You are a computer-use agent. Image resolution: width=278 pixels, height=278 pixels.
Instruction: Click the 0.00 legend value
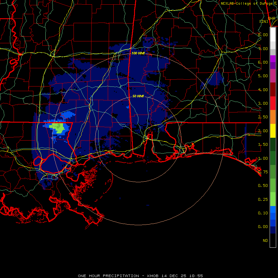[263, 227]
